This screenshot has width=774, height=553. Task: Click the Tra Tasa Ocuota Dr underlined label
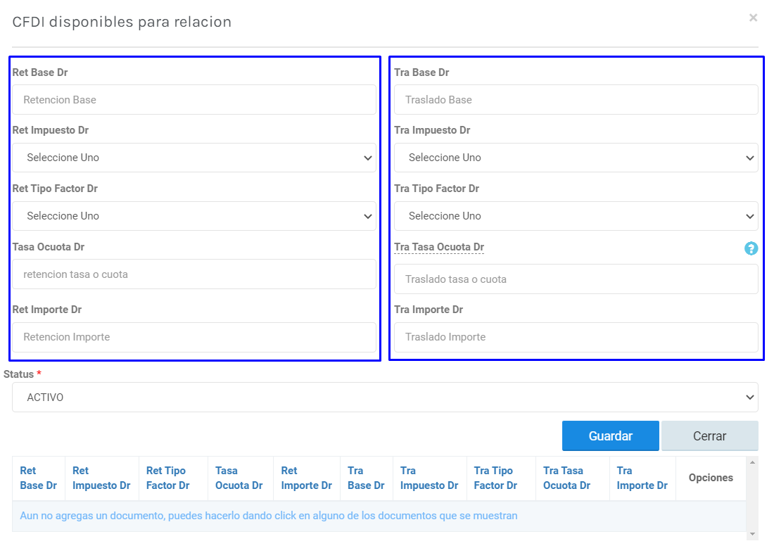coord(439,247)
